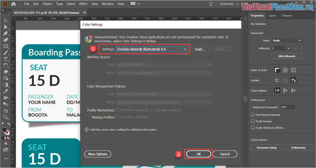
Task: Toggle Smart Guides icon
Action: [x=293, y=80]
